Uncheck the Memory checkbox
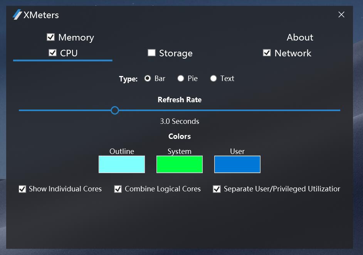This screenshot has width=363, height=255. 50,37
